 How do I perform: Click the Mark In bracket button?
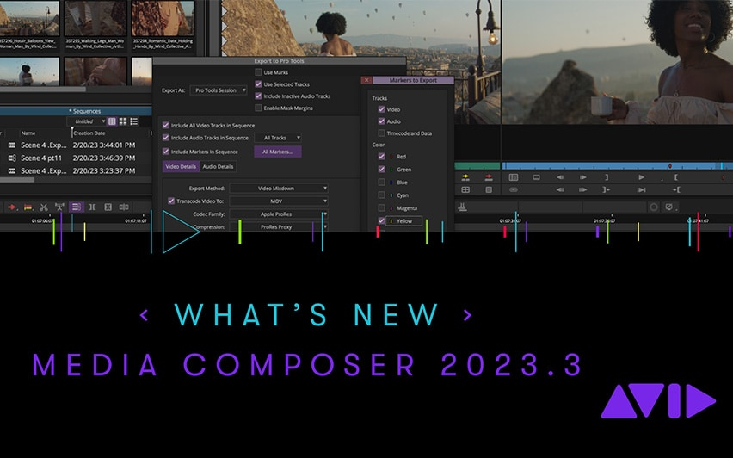coord(676,177)
